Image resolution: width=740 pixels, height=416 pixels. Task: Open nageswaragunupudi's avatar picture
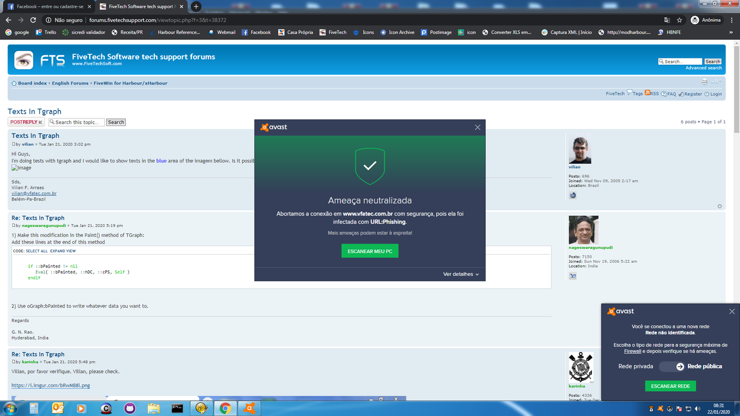(583, 230)
